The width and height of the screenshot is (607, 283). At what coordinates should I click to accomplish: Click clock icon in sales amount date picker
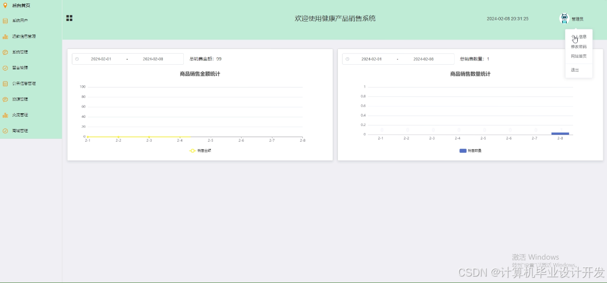76,59
